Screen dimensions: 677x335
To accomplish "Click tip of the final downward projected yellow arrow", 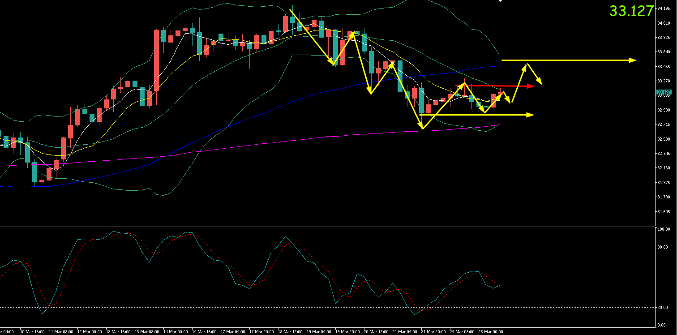I will (541, 84).
